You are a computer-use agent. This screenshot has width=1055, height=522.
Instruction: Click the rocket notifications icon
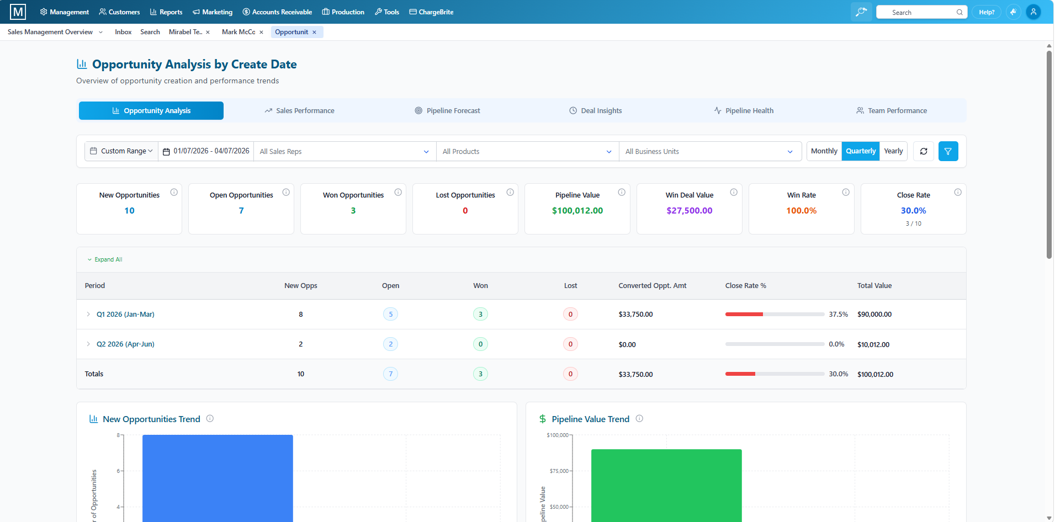coord(1013,12)
